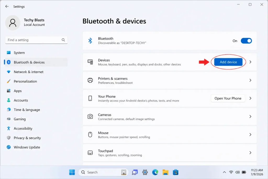Open Accounts settings
This screenshot has height=179, width=268.
pyautogui.click(x=36, y=100)
